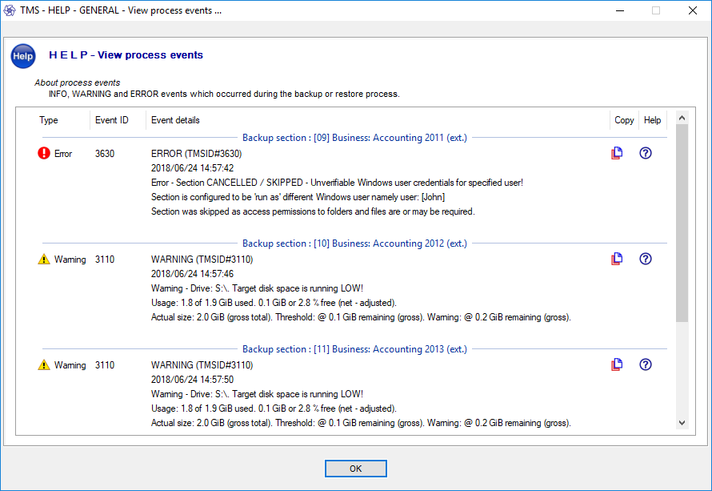Image resolution: width=712 pixels, height=491 pixels.
Task: Select the Accounting 2012 backup section heading
Action: (354, 243)
